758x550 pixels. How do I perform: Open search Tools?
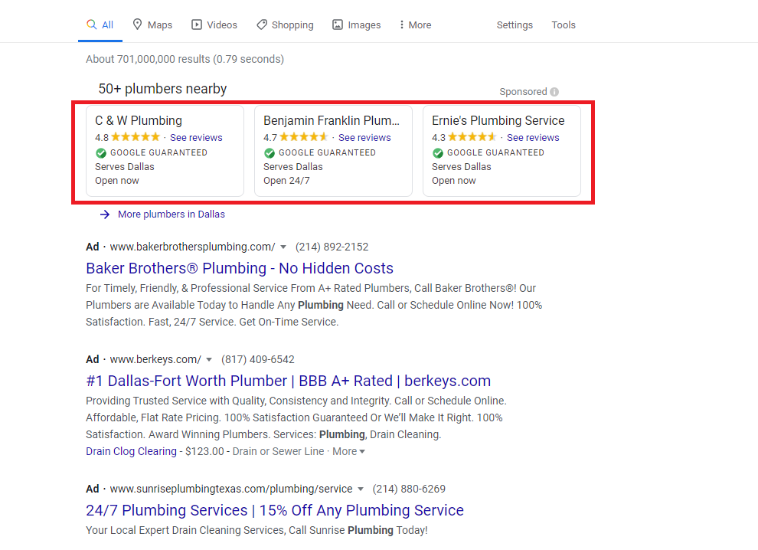(x=564, y=25)
